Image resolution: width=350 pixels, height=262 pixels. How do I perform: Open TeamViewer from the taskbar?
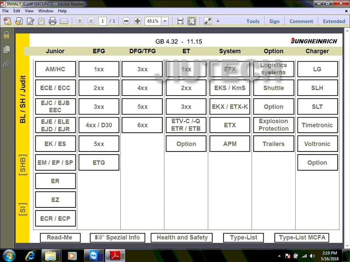94,255
